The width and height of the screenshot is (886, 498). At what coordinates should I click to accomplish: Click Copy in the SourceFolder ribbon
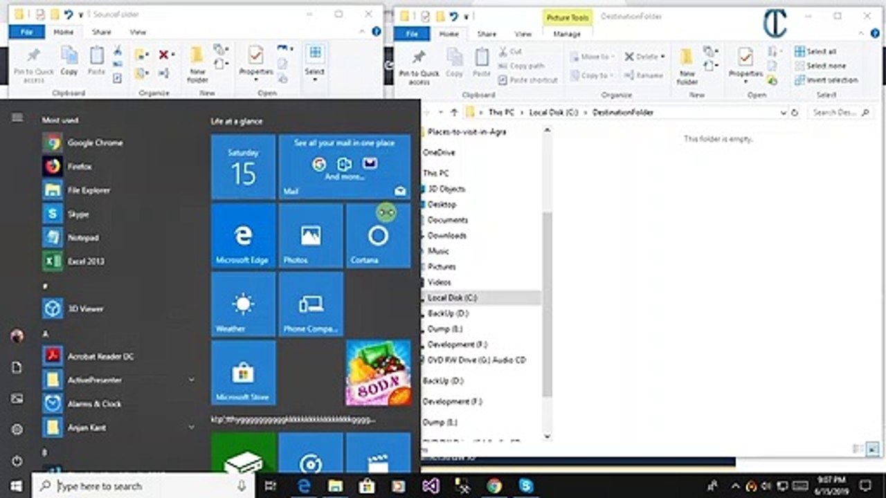[x=69, y=61]
